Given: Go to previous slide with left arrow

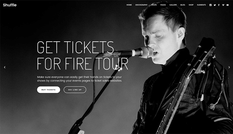Looking at the screenshot, I should (x=5, y=67).
